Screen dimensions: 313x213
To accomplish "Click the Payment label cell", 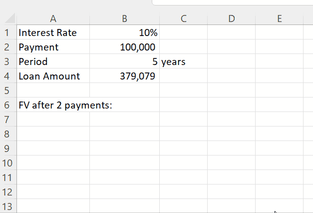I will (x=53, y=47).
